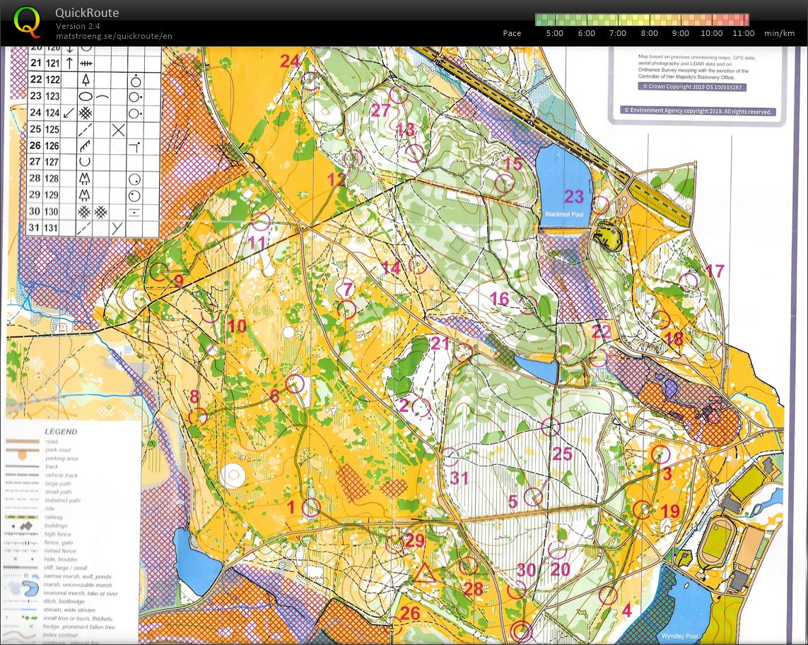Open the matstroeng.se/quickroute/en link
808x645 pixels.
[114, 36]
